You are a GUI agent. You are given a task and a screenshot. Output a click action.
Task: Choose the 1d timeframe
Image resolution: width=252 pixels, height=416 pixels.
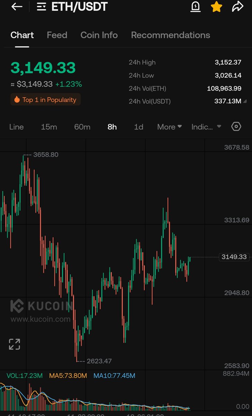click(x=138, y=127)
